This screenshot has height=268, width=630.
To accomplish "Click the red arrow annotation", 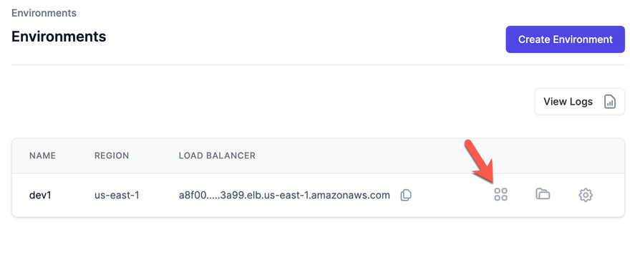I will (x=482, y=162).
